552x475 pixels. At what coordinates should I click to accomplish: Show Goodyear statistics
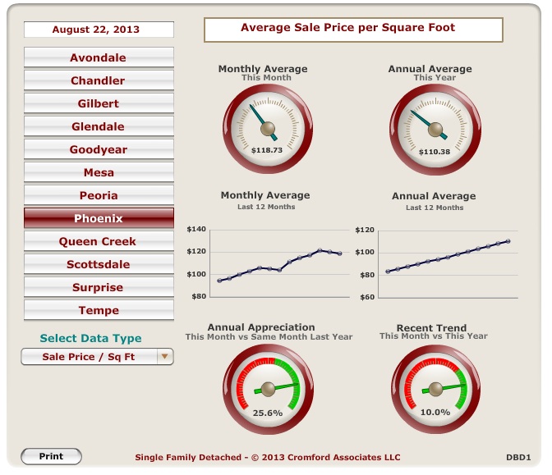click(99, 149)
